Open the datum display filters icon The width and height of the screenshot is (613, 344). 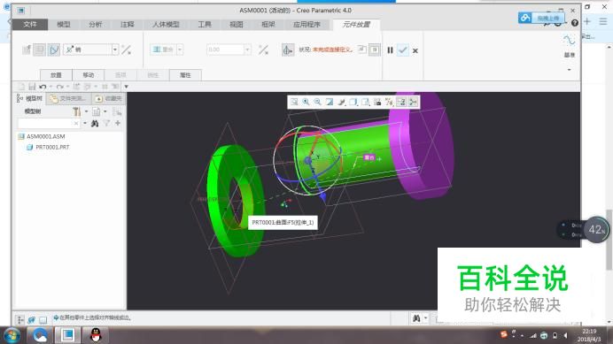(390, 102)
